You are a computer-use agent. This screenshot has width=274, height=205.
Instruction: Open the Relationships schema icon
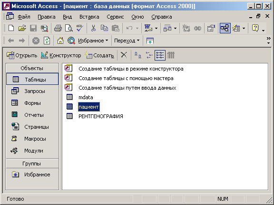coord(225,28)
